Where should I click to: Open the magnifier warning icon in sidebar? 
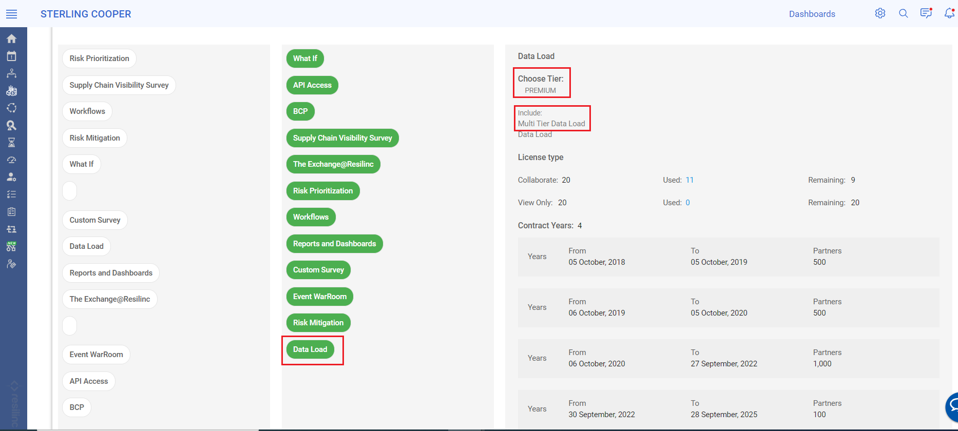coord(11,125)
